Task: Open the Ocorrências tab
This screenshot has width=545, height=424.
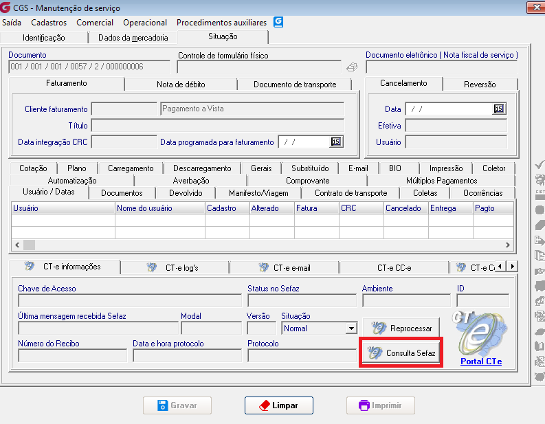Action: (x=482, y=193)
